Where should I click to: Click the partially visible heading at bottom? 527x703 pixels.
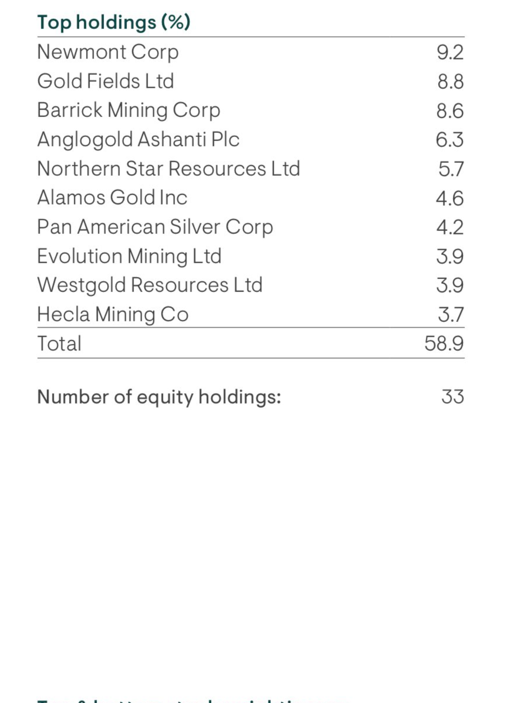click(192, 700)
